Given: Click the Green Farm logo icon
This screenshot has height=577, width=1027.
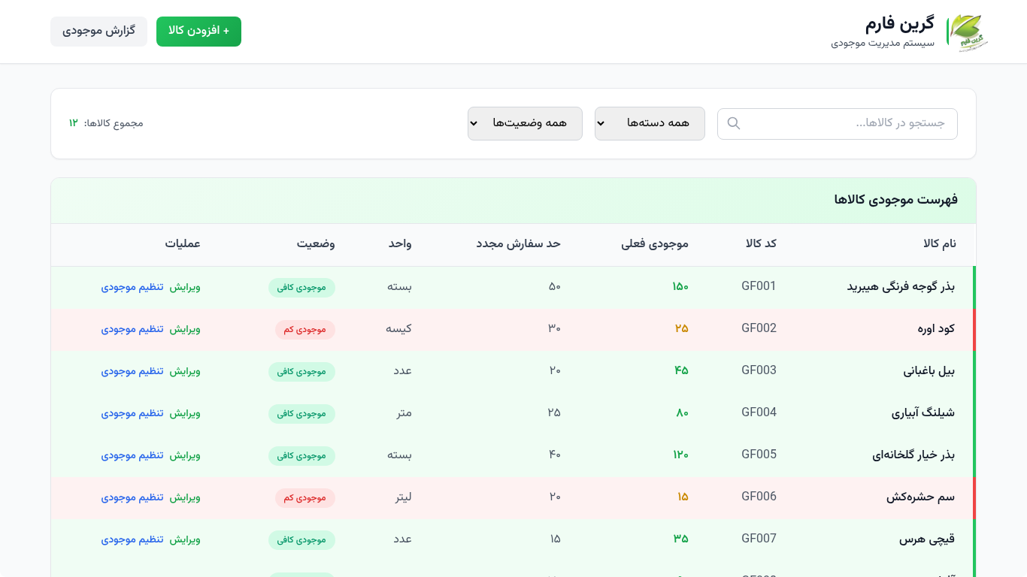Looking at the screenshot, I should click(x=967, y=32).
